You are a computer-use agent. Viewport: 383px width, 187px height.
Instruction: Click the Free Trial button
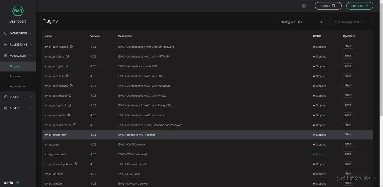[359, 6]
